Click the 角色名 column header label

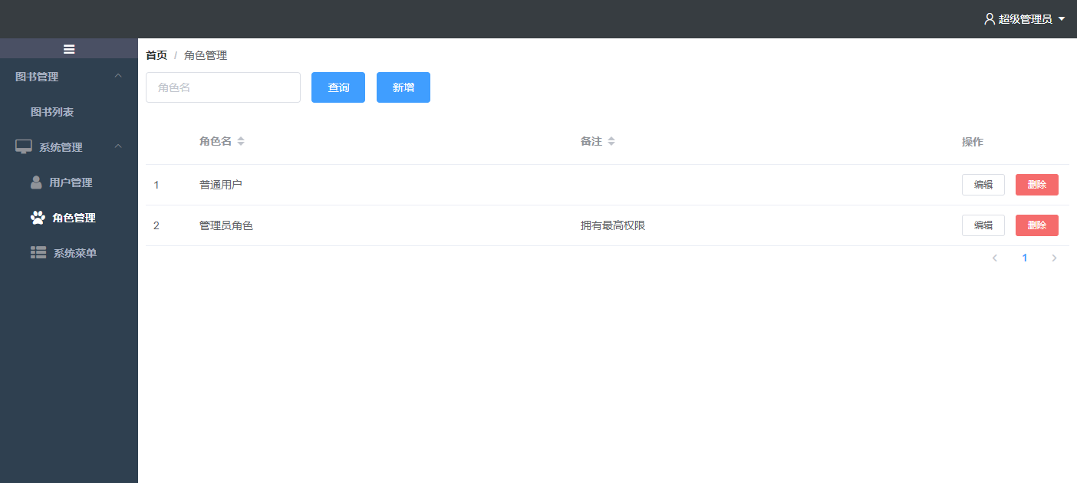tap(216, 142)
